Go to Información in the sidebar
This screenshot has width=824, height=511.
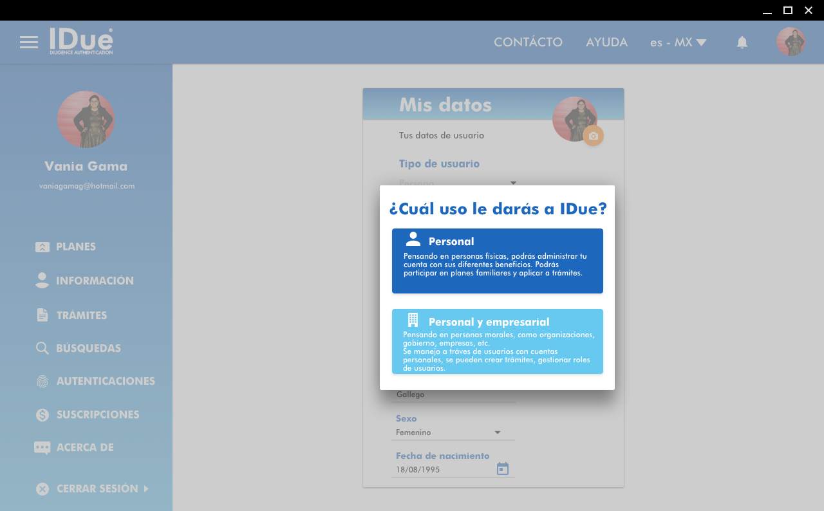click(x=95, y=281)
